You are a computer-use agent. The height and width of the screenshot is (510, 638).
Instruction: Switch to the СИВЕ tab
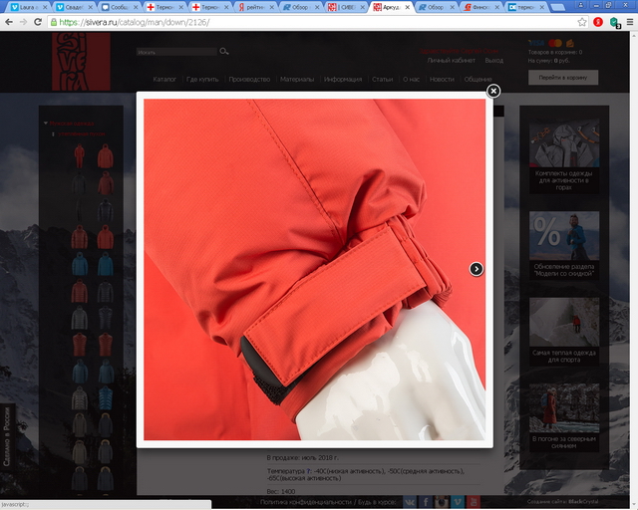(344, 7)
